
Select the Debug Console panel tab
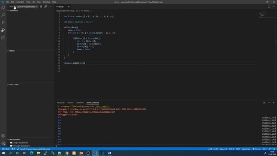pos(93,103)
